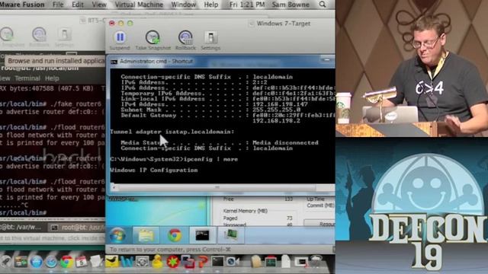The image size is (488, 274).
Task: Open VMware Fusion icon in Dock
Action: pos(188,262)
